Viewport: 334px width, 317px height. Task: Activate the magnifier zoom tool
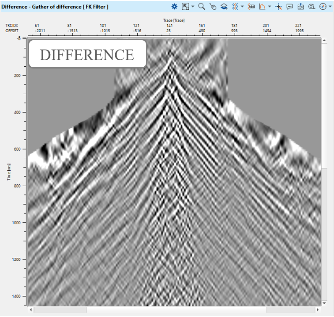(202, 7)
